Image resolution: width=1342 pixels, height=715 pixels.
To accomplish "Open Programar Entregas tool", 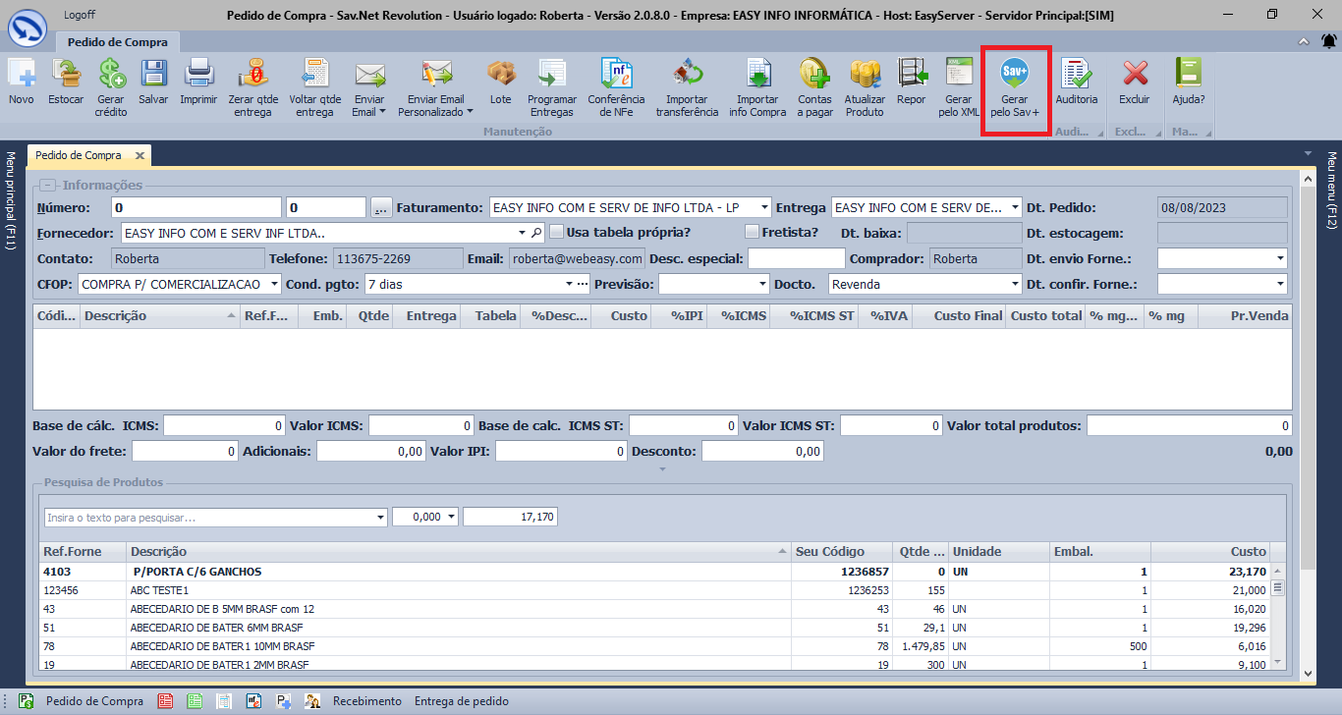I will tap(552, 87).
